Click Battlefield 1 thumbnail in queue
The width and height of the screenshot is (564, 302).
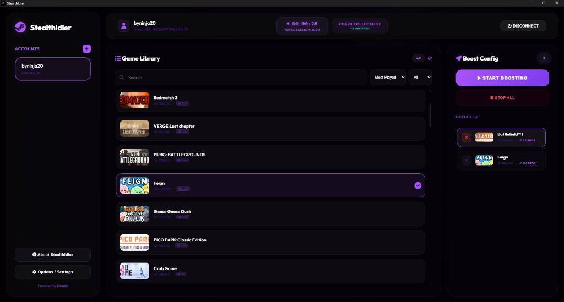[x=484, y=138]
